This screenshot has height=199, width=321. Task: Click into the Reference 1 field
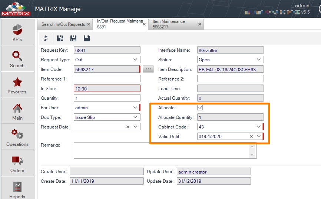coord(107,79)
